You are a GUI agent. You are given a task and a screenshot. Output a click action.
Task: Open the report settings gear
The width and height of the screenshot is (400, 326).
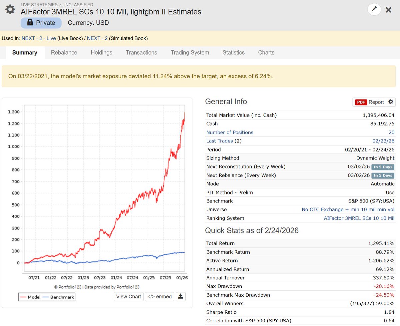click(x=391, y=102)
